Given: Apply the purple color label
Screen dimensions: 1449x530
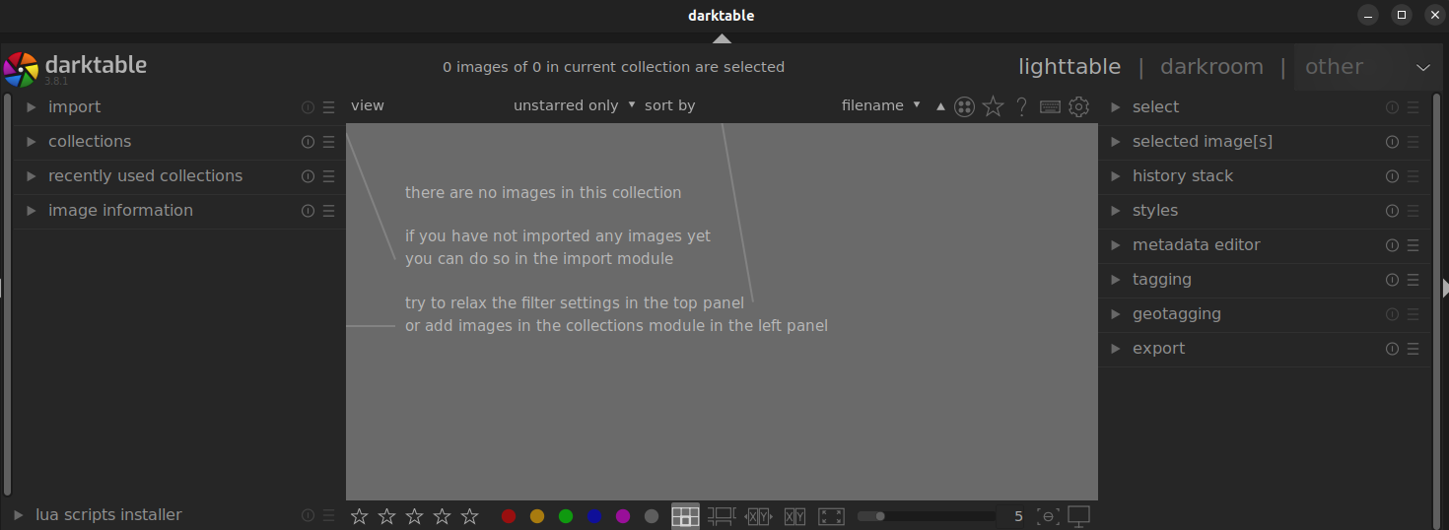Looking at the screenshot, I should click(623, 516).
